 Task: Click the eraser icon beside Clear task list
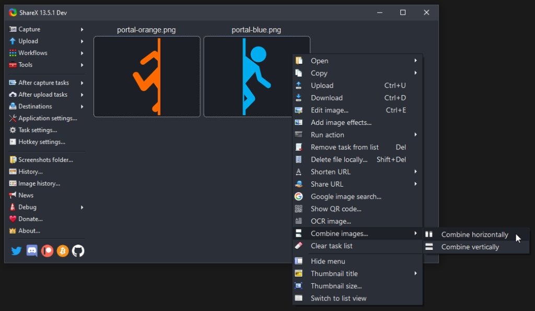[298, 246]
